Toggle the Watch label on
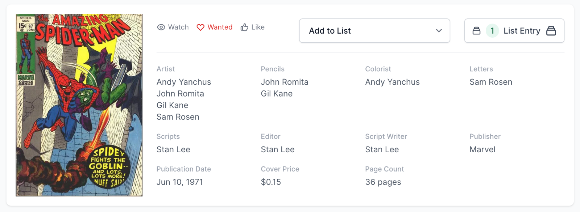This screenshot has height=212, width=580. 178,27
